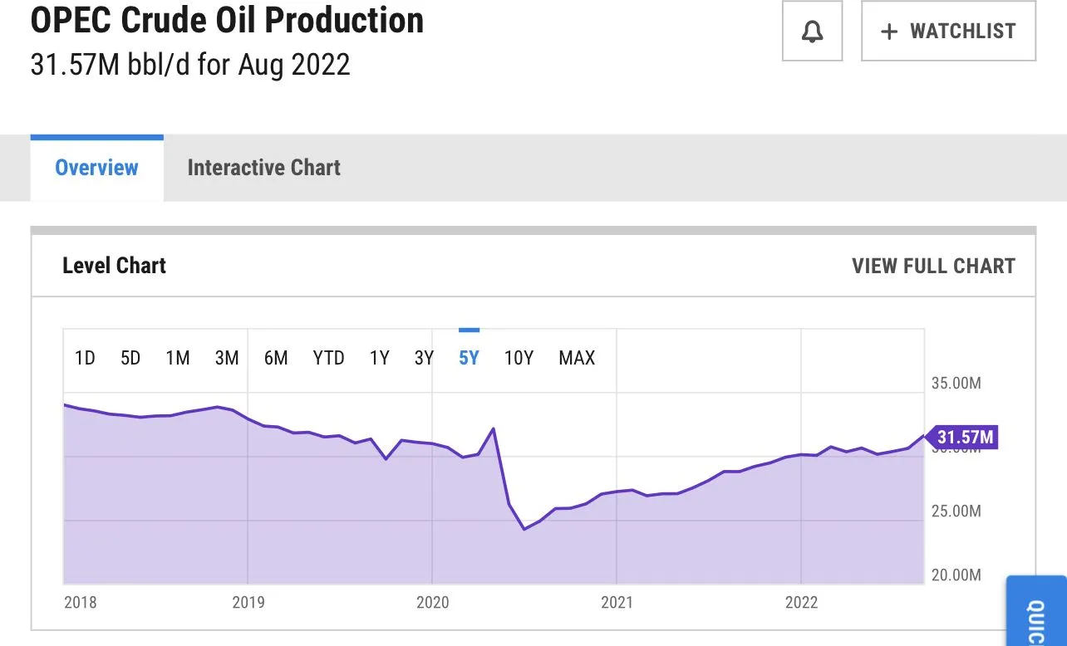Open the Interactive Chart tab
Screen dimensions: 1067x646
tap(263, 168)
